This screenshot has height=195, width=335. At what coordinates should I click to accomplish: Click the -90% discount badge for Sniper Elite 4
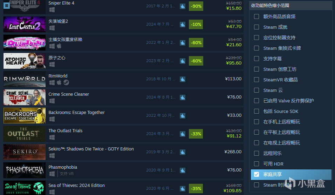tap(196, 6)
